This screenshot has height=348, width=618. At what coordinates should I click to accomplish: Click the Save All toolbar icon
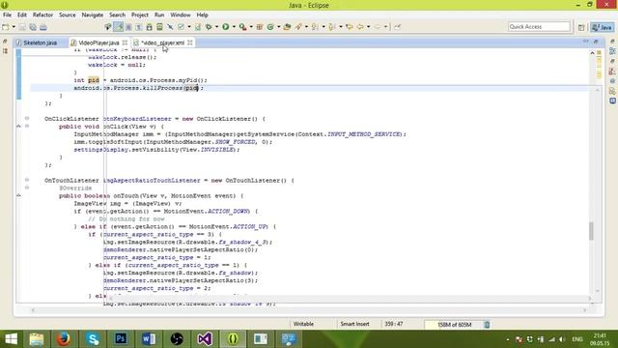(33, 27)
